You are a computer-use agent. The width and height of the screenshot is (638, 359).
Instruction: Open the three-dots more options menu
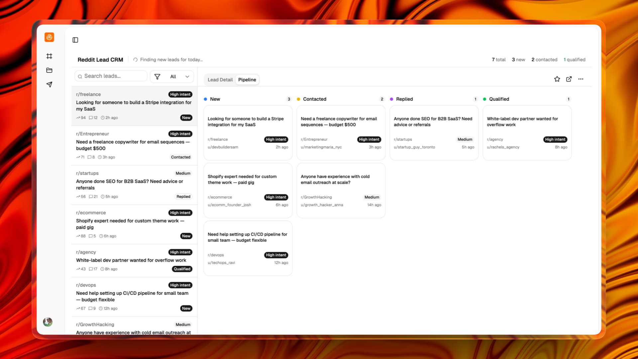(x=581, y=79)
